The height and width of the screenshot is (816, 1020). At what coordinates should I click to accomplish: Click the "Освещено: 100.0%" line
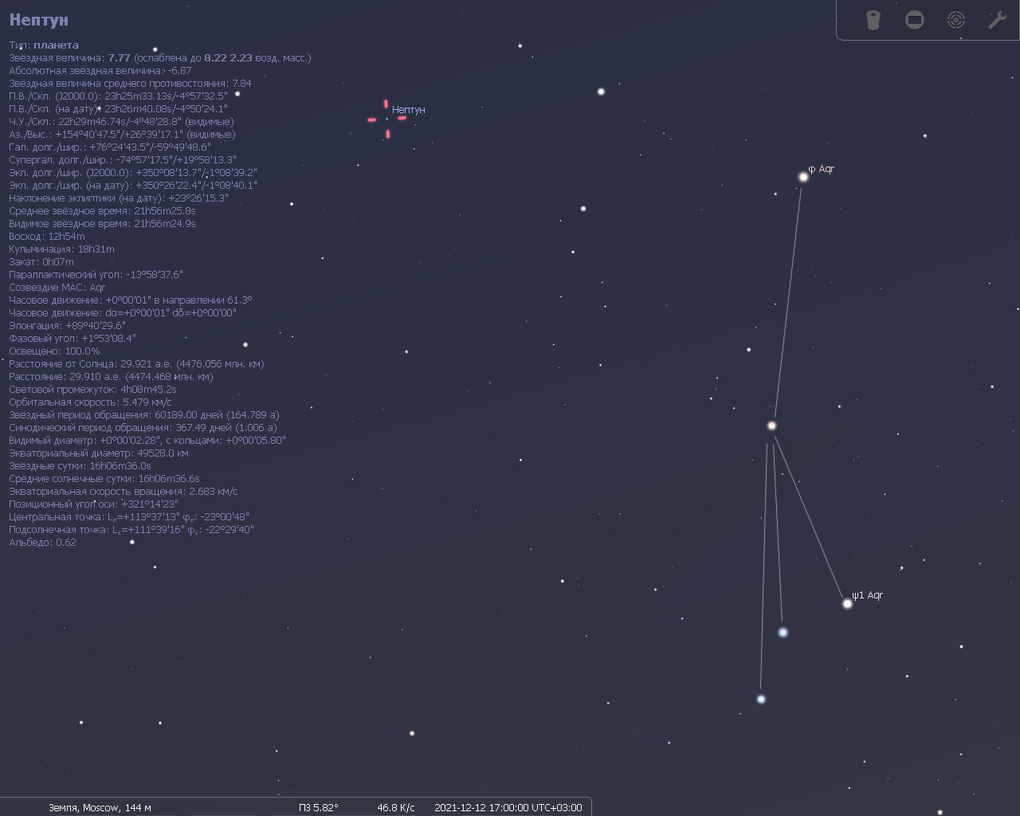click(54, 351)
